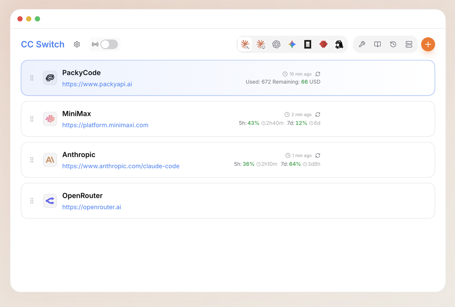Select the Anthropic provider name
Screen dimensions: 455x307
tap(79, 155)
